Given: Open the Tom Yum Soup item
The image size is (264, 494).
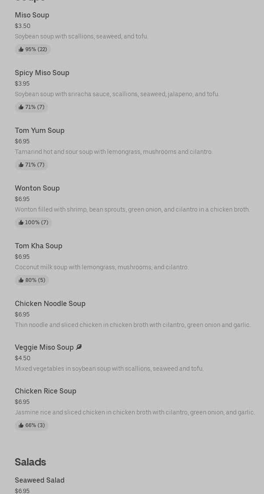Looking at the screenshot, I should (40, 131).
